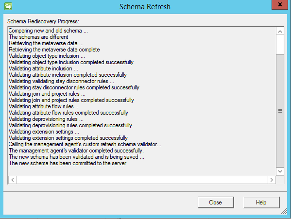Click the Close button
291x219 pixels.
coord(216,202)
